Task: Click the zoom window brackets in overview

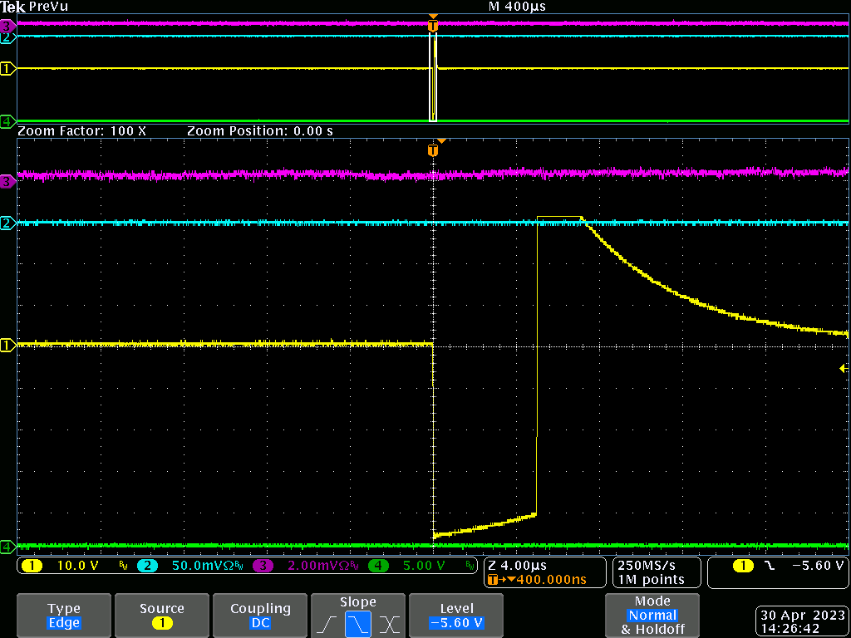Action: tap(433, 79)
